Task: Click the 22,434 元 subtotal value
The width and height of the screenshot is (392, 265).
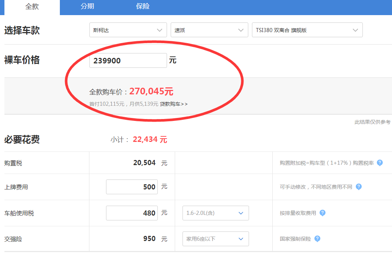Action: point(150,139)
